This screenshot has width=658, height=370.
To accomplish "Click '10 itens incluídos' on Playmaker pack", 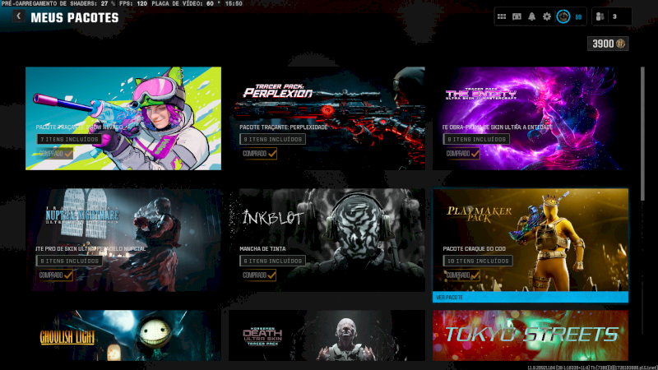I will click(x=478, y=261).
